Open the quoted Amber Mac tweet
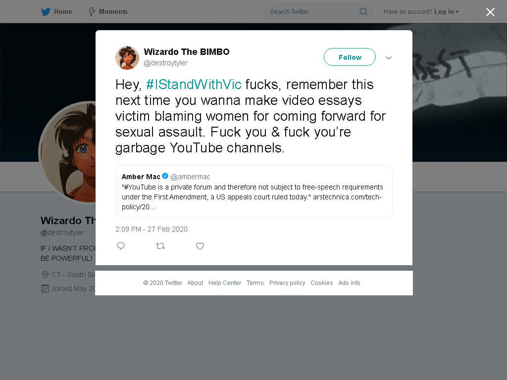This screenshot has height=380, width=507. pos(254,191)
